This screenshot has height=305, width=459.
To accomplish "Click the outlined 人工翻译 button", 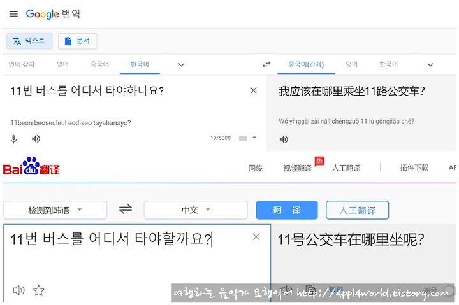I will click(x=358, y=210).
